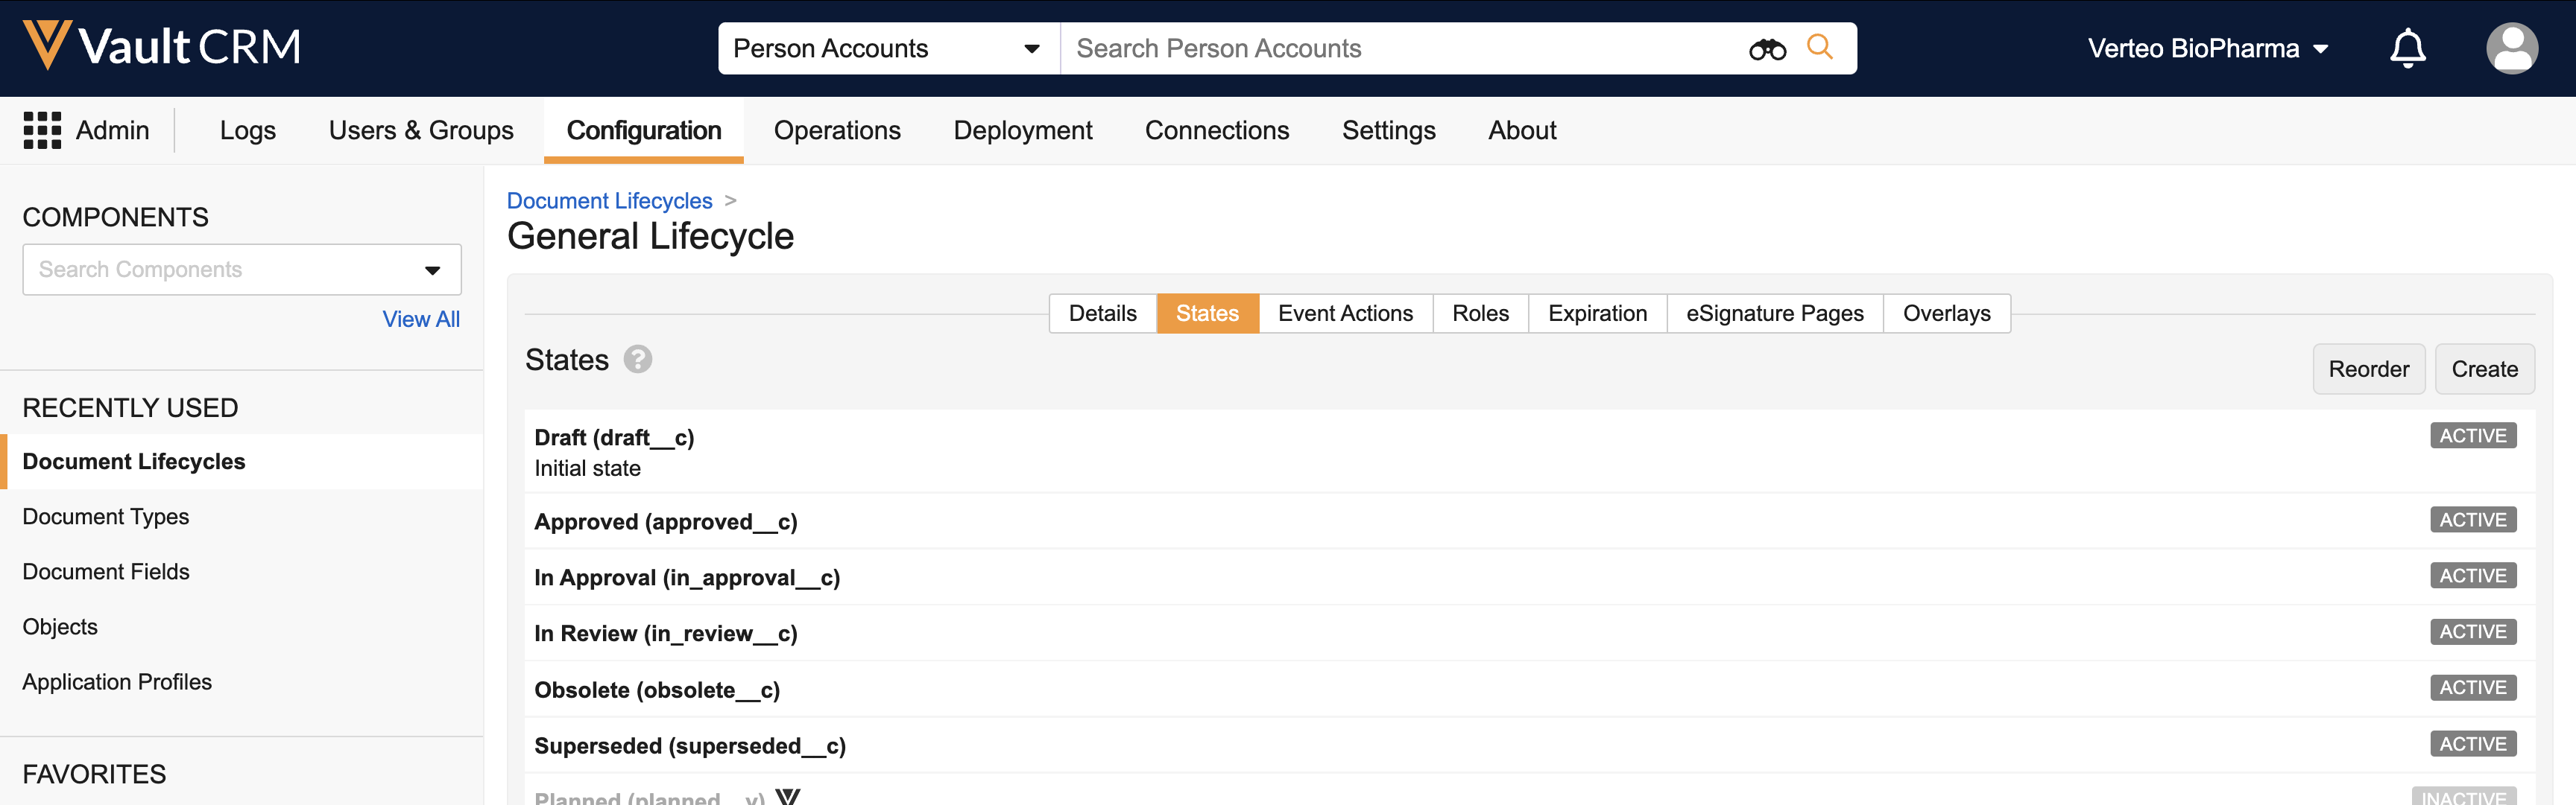2576x805 pixels.
Task: Click the States help question mark icon
Action: pyautogui.click(x=637, y=360)
